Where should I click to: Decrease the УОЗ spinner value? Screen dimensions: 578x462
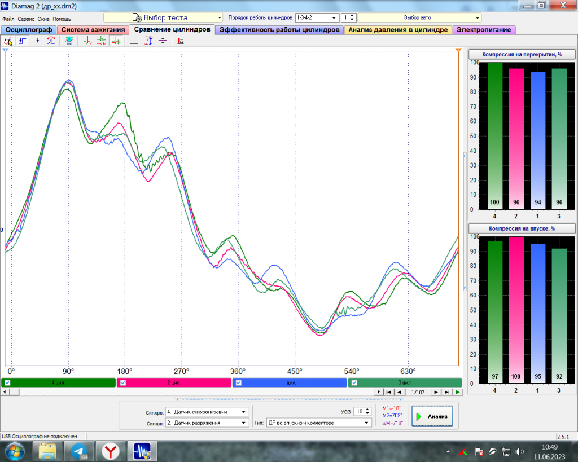(x=367, y=413)
